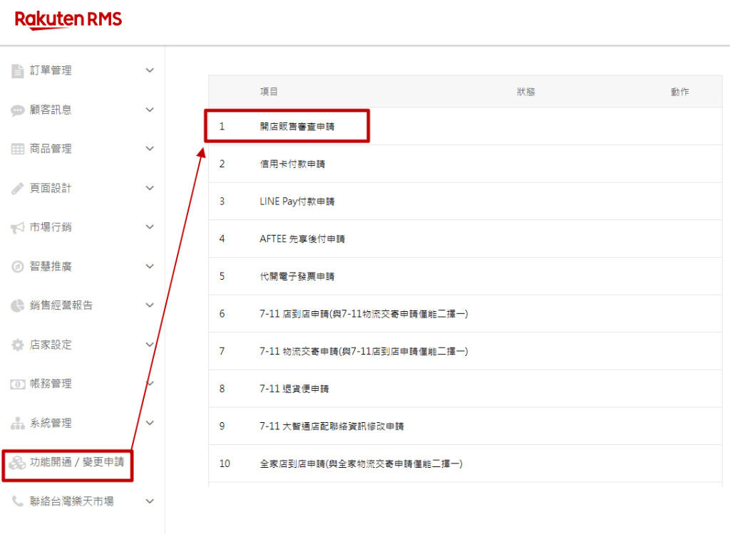Screen dimensions: 730x534
Task: Select the 代開電子發票申請 row
Action: click(297, 276)
